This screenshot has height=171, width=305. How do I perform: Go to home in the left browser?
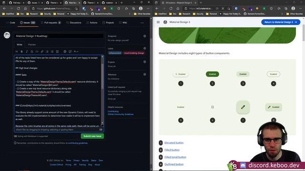coord(25,9)
